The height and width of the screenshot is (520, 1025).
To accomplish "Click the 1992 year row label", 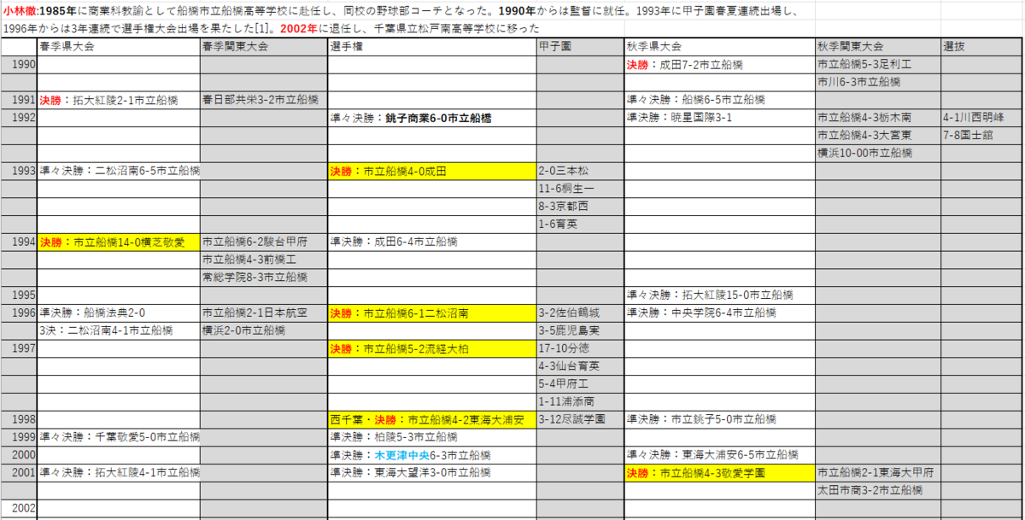I will 19,118.
